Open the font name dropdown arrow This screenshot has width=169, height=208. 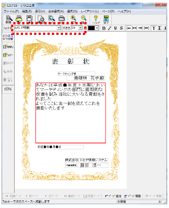(59, 28)
